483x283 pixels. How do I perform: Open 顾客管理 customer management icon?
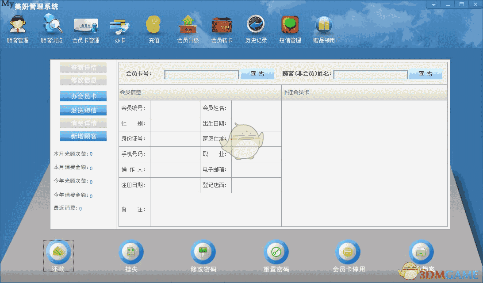17,24
